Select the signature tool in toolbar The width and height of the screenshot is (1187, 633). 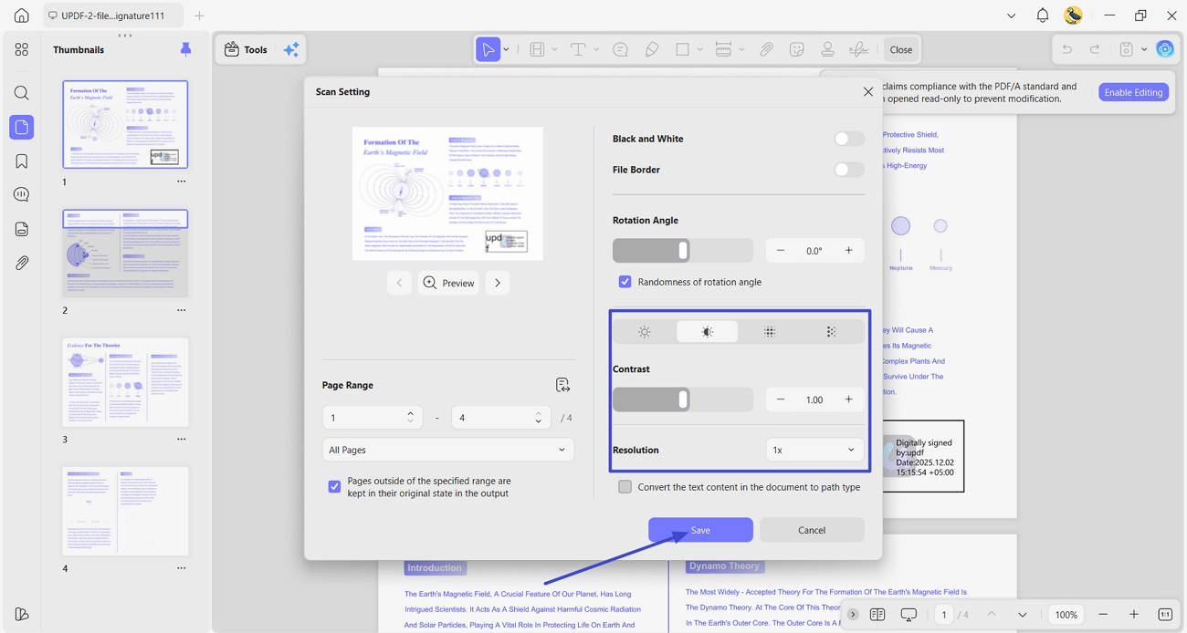(x=858, y=49)
